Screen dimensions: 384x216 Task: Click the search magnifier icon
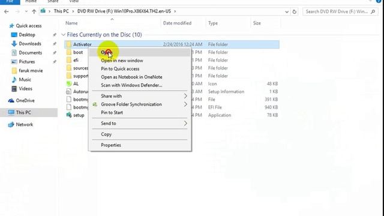pos(373,11)
